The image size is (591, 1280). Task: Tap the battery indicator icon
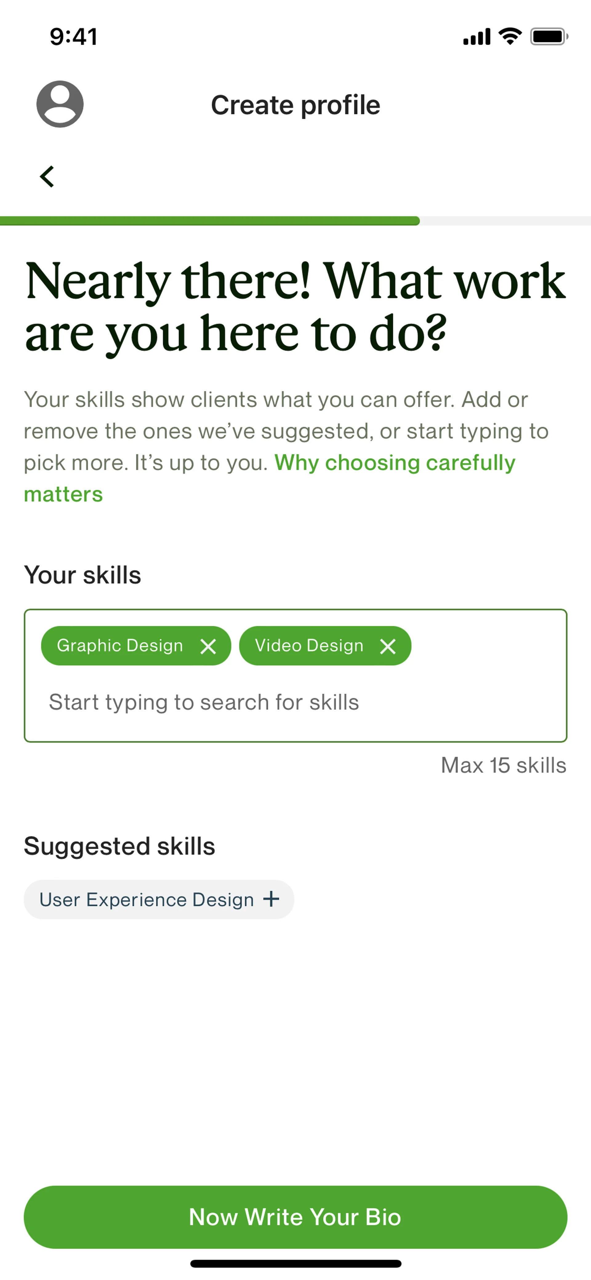(x=549, y=36)
